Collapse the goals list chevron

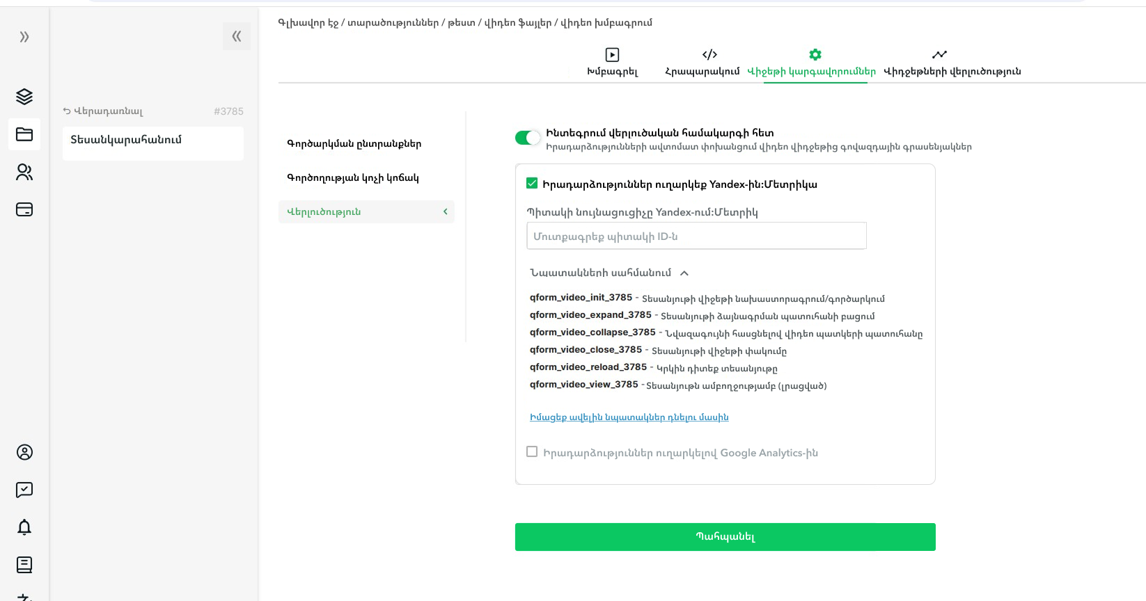click(684, 273)
